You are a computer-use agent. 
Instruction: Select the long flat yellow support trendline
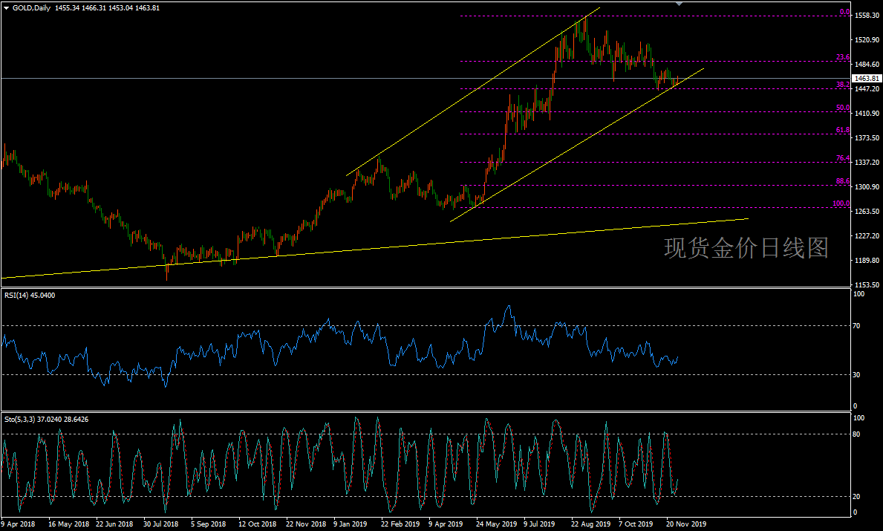(375, 248)
